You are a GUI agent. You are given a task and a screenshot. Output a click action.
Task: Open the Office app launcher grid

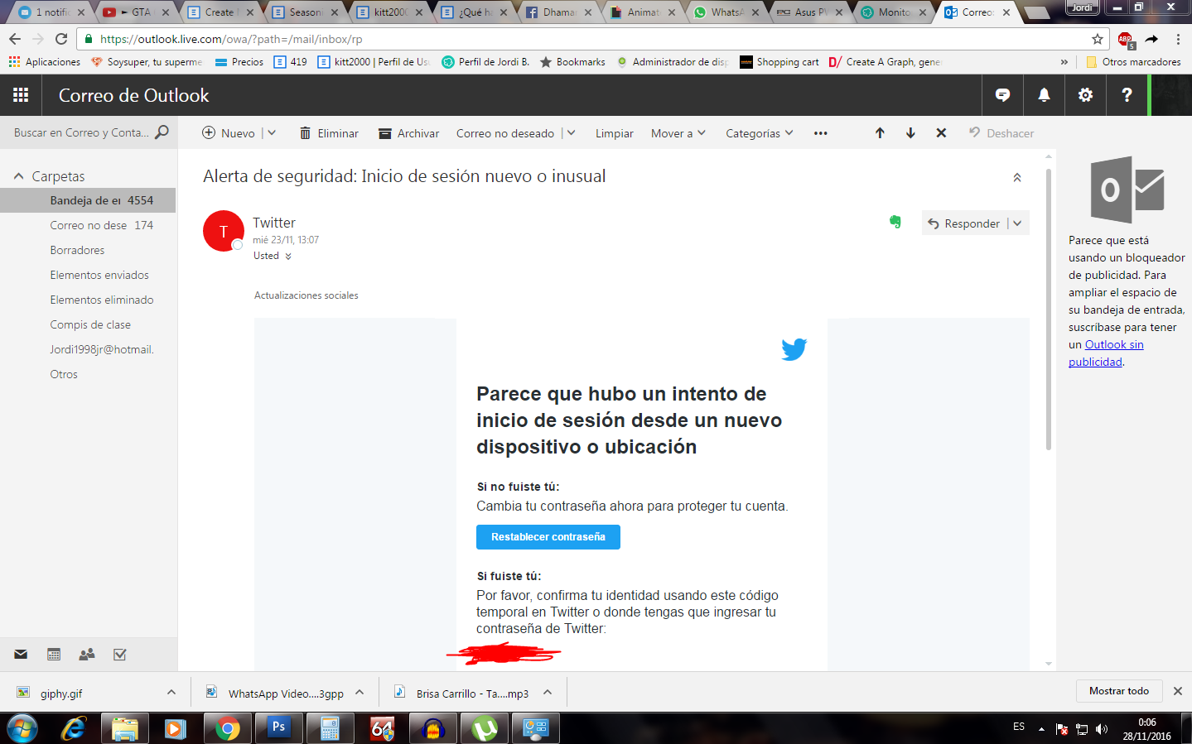click(21, 95)
